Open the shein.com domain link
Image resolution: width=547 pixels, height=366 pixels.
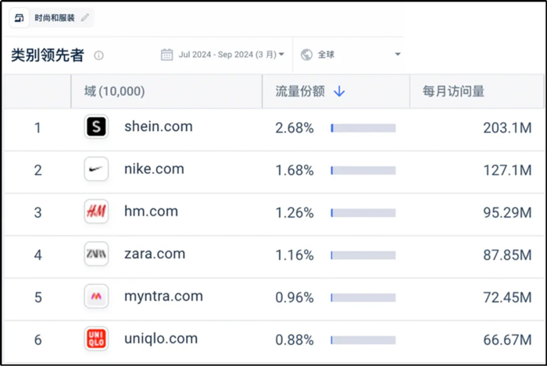click(x=158, y=126)
